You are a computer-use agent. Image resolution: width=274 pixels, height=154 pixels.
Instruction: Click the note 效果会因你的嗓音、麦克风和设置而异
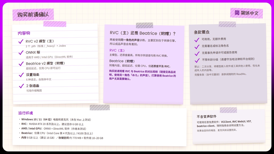click(217, 130)
